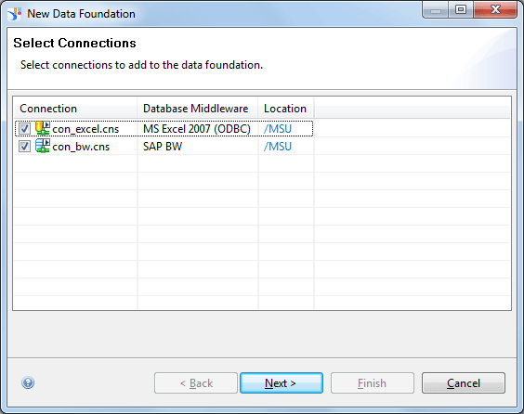Screen dimensions: 524x414
Task: Click the New Data Foundation title icon
Action: 14,14
